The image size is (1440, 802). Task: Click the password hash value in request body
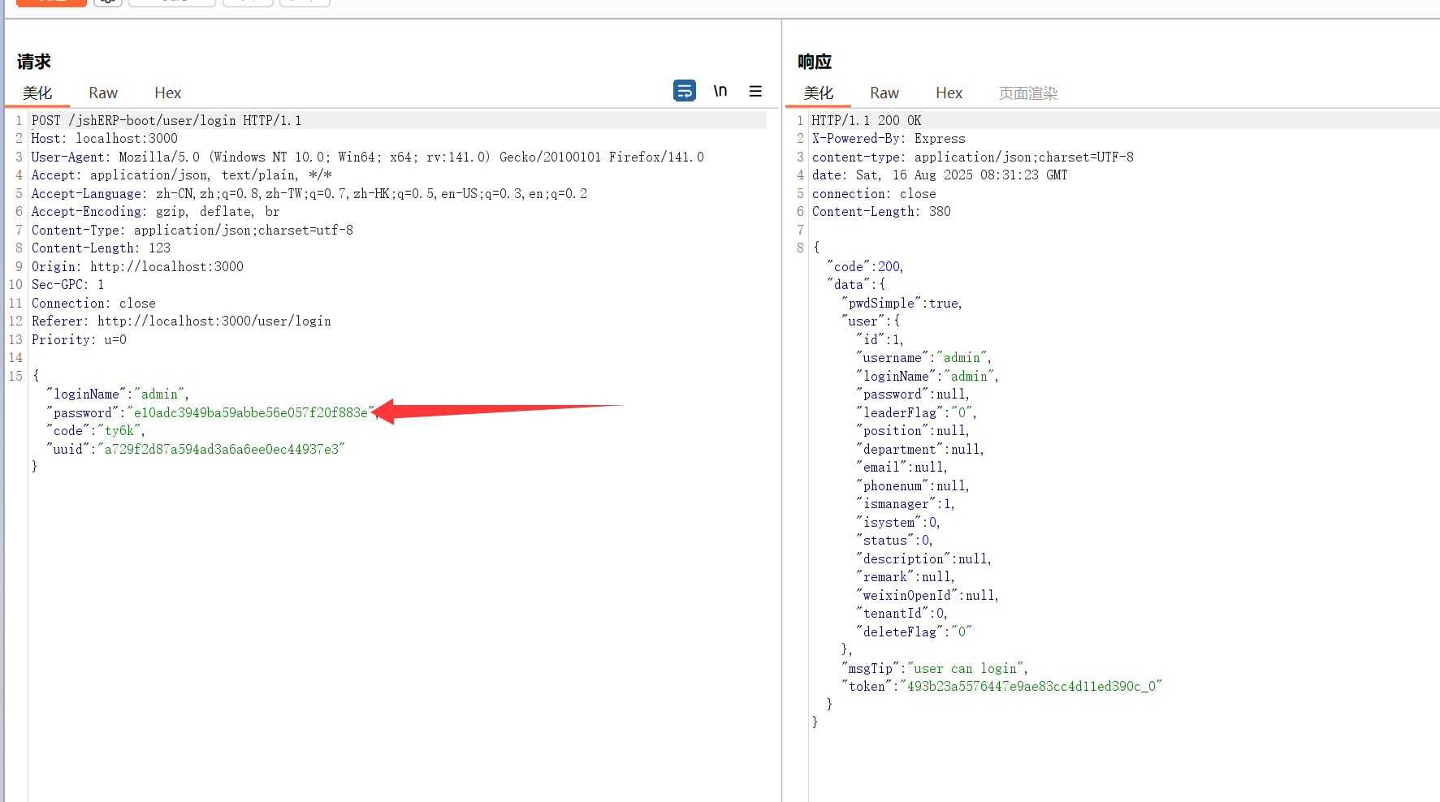(250, 413)
